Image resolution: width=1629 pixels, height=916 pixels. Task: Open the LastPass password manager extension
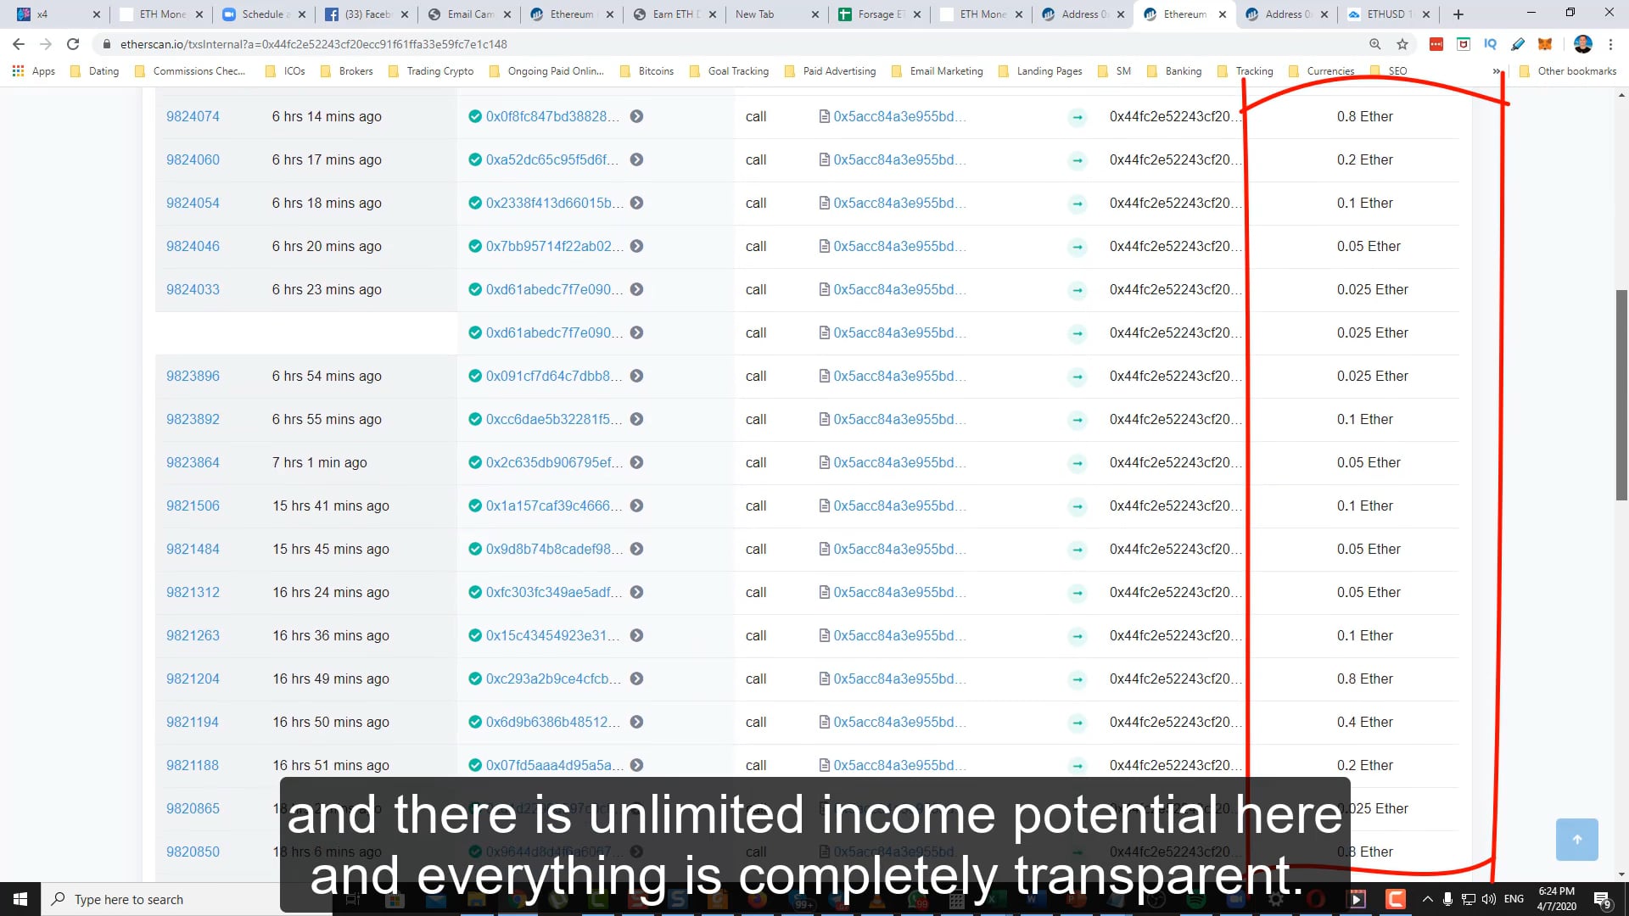tap(1436, 43)
